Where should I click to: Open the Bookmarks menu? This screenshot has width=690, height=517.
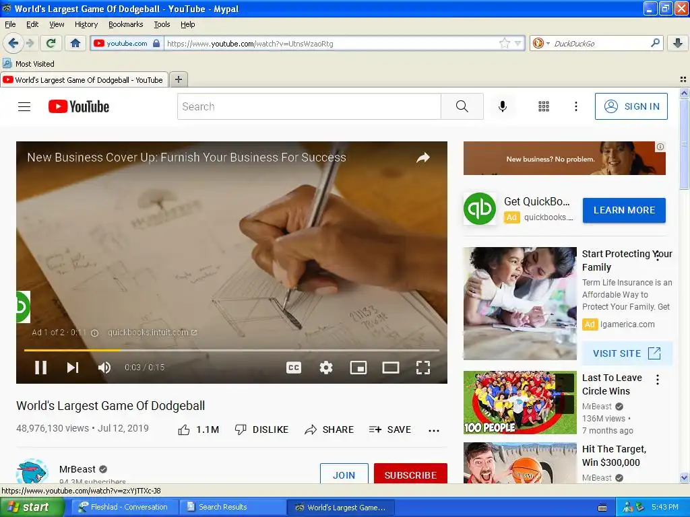point(125,24)
